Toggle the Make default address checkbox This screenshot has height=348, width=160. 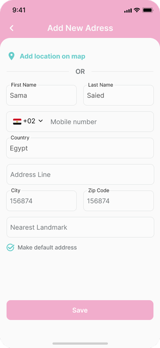(x=10, y=247)
